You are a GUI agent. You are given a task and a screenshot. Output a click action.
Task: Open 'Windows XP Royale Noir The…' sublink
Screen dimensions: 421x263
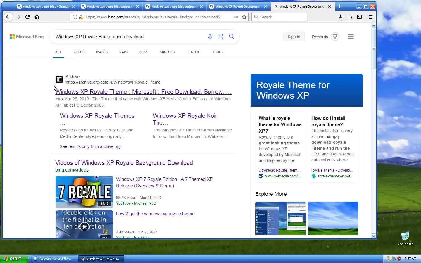click(185, 119)
